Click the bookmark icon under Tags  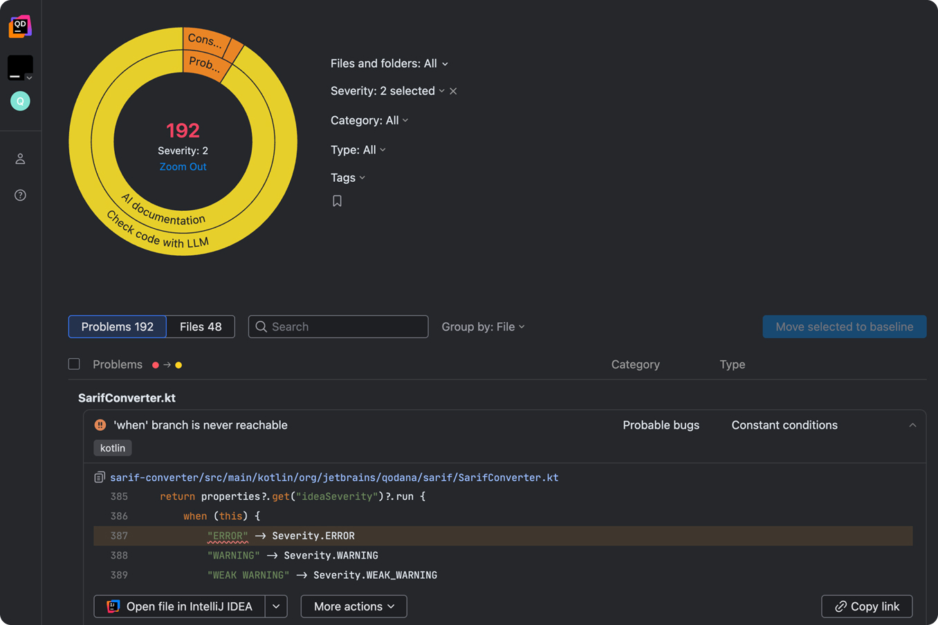pos(337,201)
